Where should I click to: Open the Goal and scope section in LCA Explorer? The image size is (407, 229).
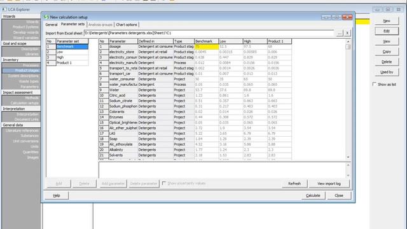coord(21,43)
